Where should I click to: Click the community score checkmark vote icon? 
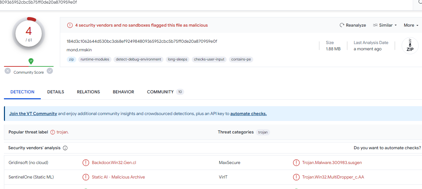click(50, 71)
